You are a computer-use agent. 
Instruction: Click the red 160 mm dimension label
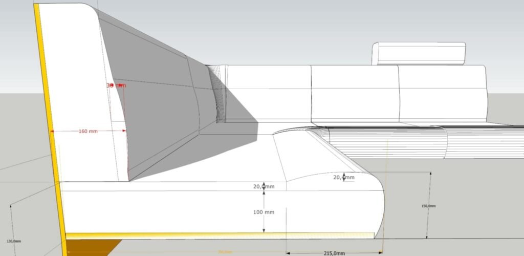coord(88,131)
